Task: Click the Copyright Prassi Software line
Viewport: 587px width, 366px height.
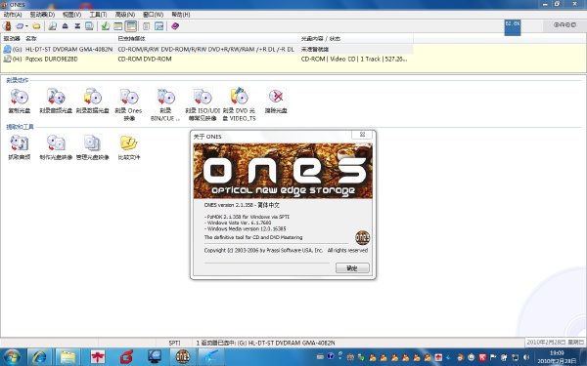Action: (x=286, y=250)
